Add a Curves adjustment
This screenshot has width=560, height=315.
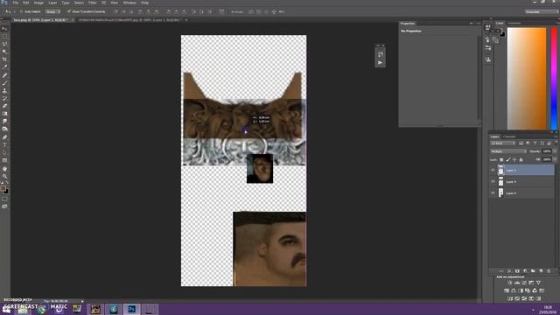tap(524, 283)
